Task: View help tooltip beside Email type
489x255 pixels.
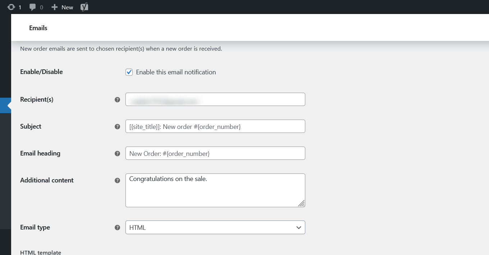Action: [117, 227]
